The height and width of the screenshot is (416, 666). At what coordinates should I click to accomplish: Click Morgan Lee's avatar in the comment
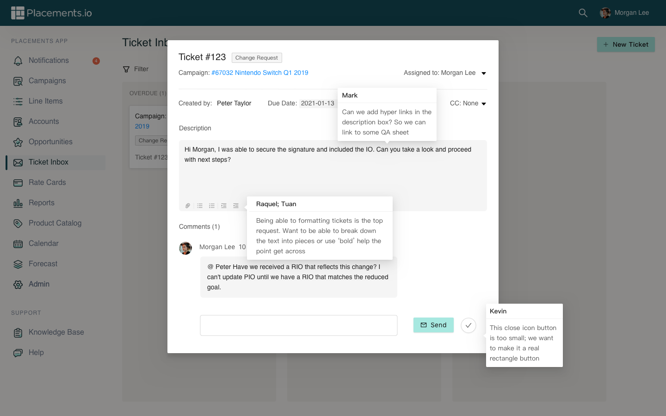coord(185,248)
